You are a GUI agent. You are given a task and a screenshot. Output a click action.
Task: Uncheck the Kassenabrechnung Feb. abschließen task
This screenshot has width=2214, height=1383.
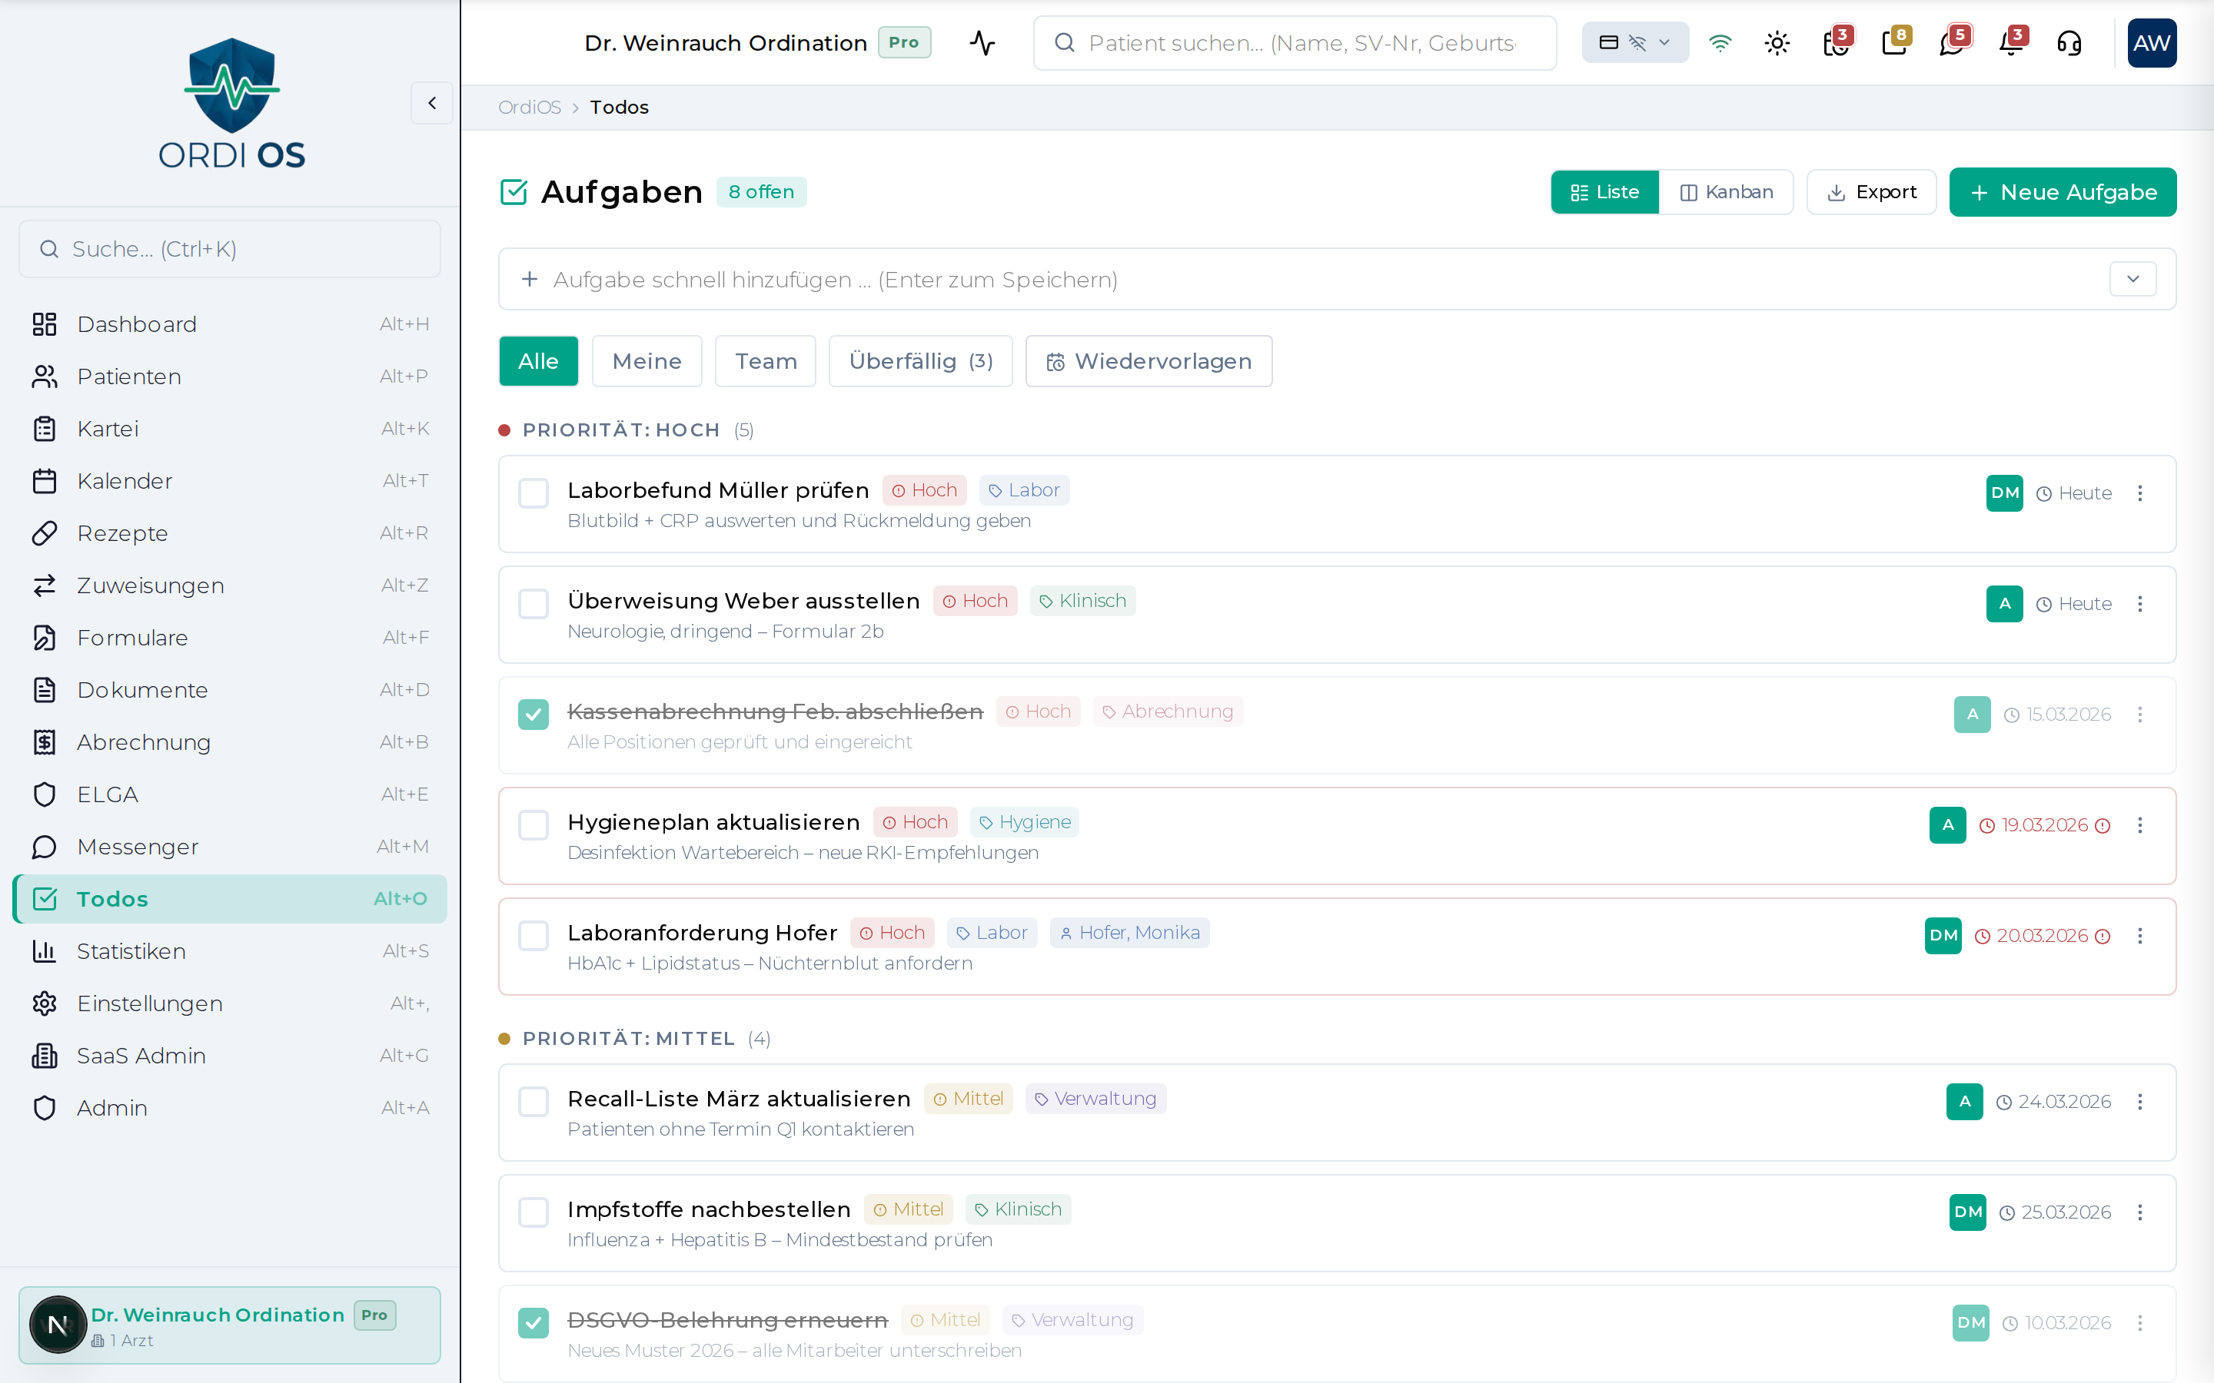tap(534, 715)
